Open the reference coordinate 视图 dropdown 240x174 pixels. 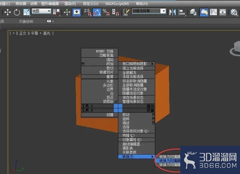pos(41,11)
